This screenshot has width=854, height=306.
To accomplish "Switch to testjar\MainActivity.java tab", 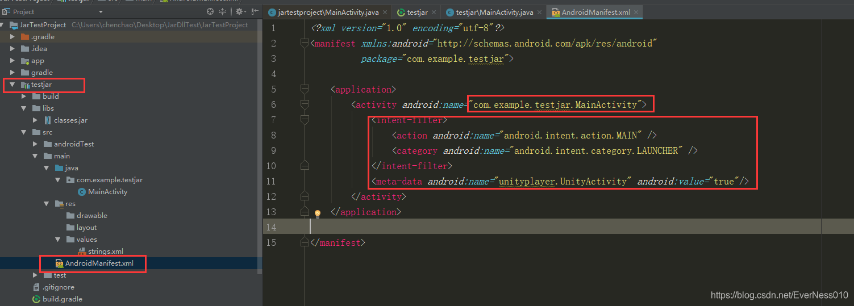I will click(494, 12).
